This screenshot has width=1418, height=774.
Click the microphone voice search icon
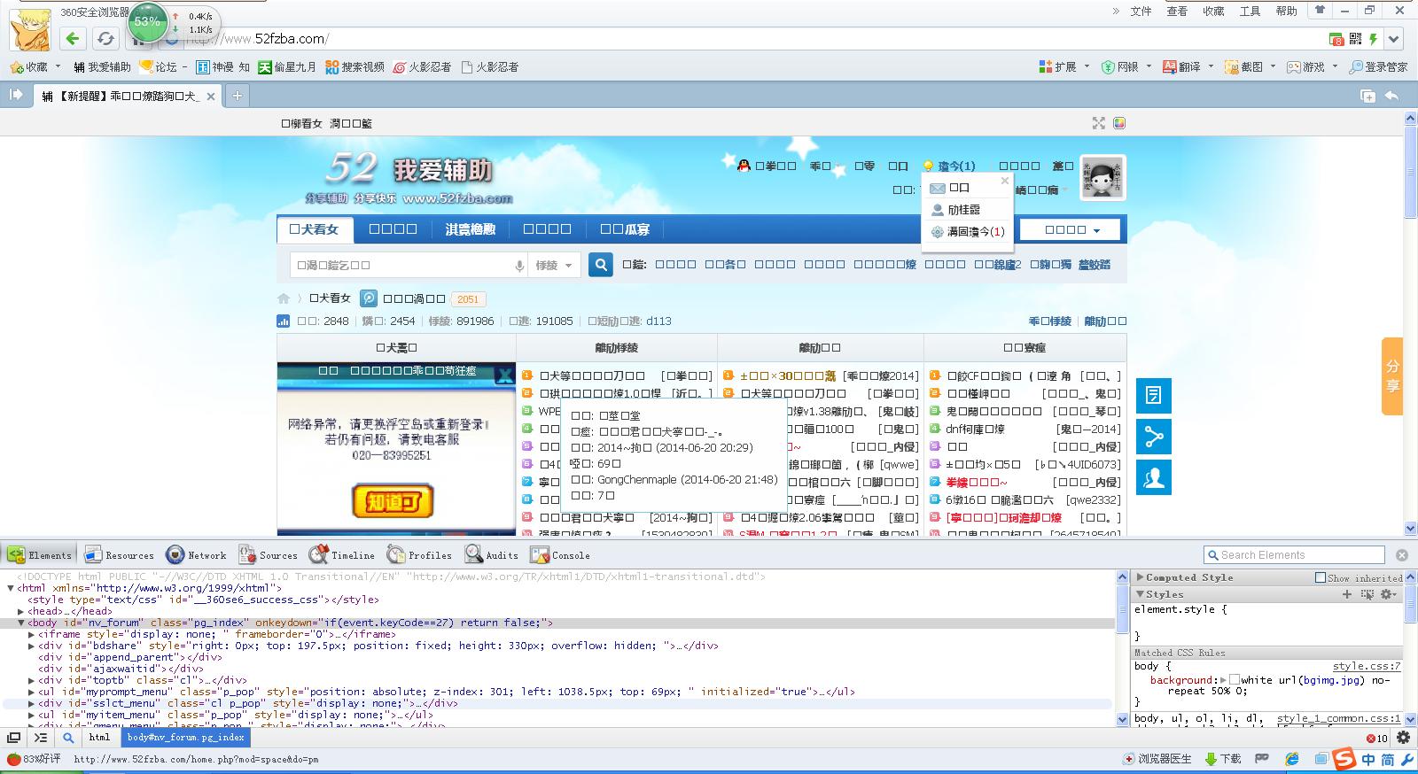tap(520, 266)
